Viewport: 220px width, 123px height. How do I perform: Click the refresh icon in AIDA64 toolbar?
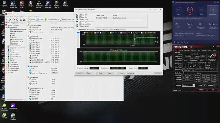coord(17,19)
